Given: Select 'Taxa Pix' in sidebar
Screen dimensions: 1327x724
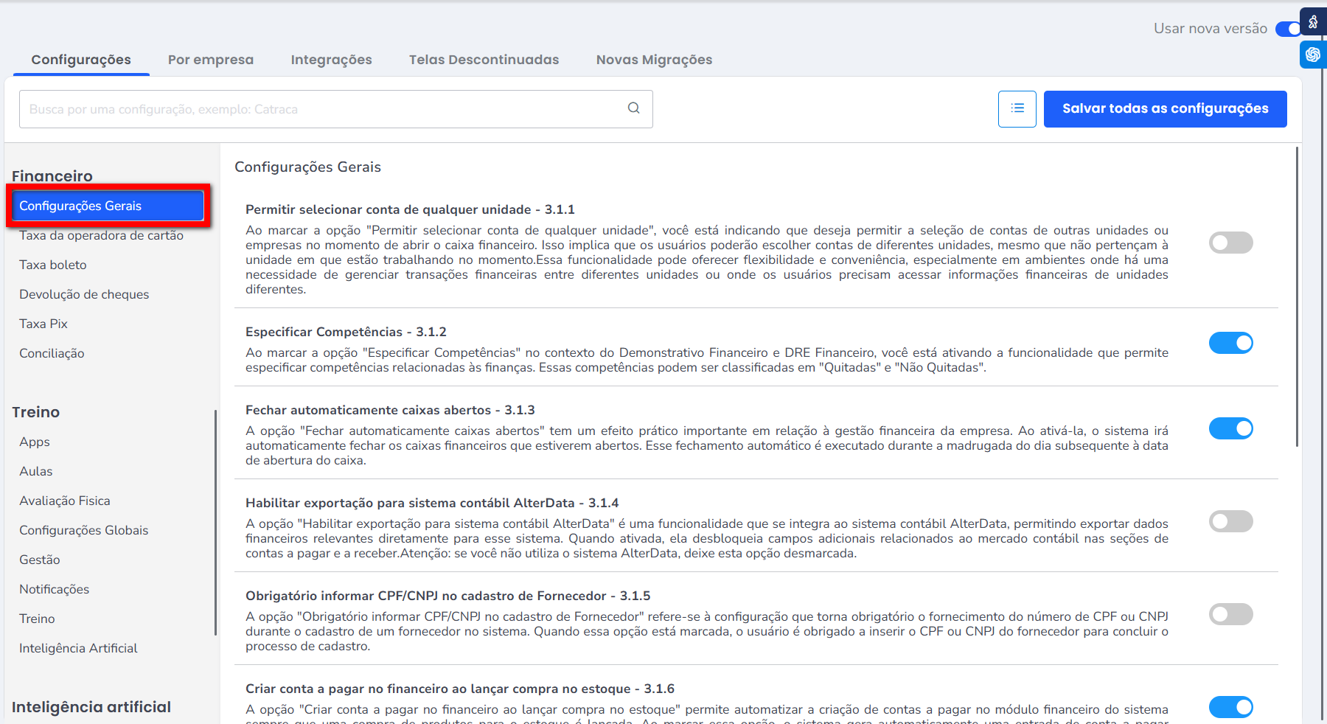Looking at the screenshot, I should click(x=43, y=324).
